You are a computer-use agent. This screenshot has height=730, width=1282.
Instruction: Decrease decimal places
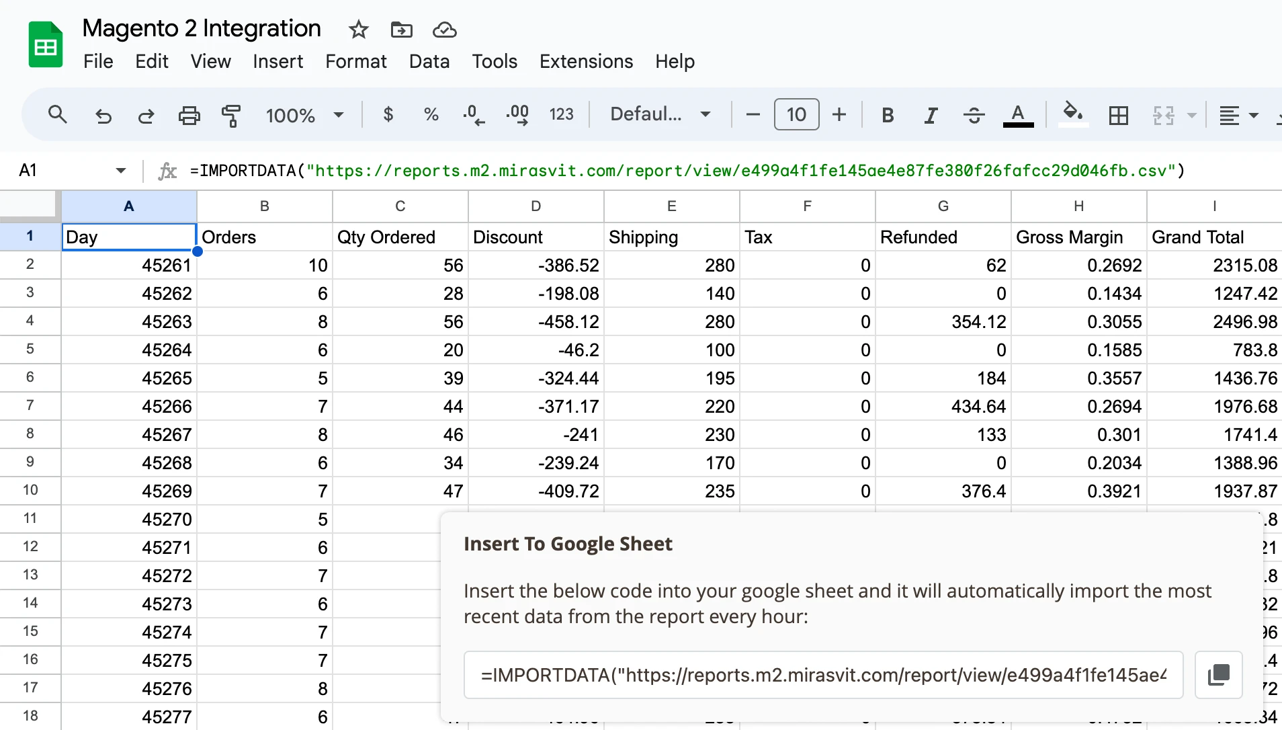474,114
